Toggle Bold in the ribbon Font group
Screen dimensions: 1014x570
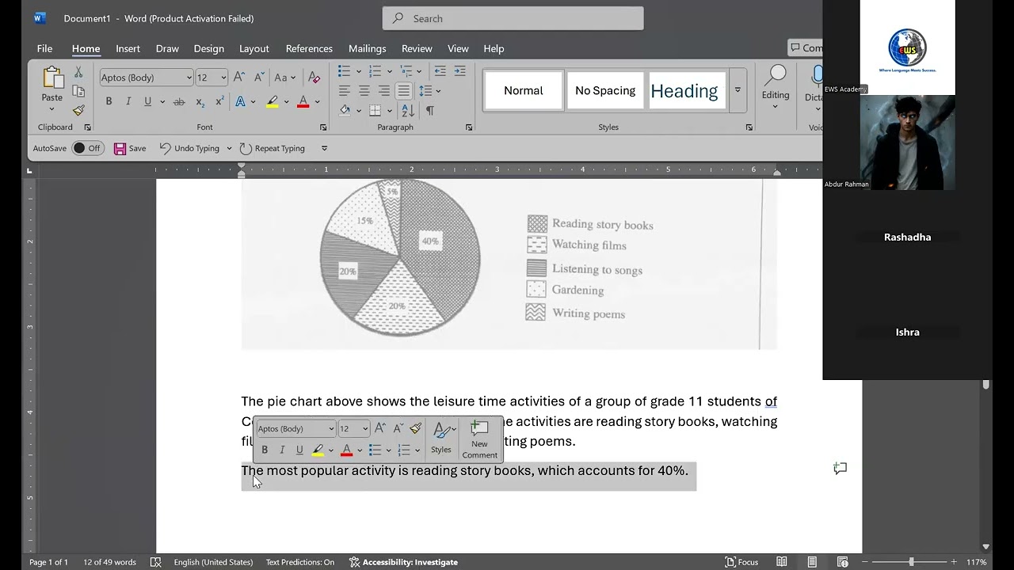109,101
